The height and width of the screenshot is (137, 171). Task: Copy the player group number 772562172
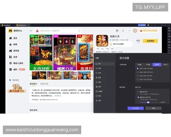pos(127,40)
